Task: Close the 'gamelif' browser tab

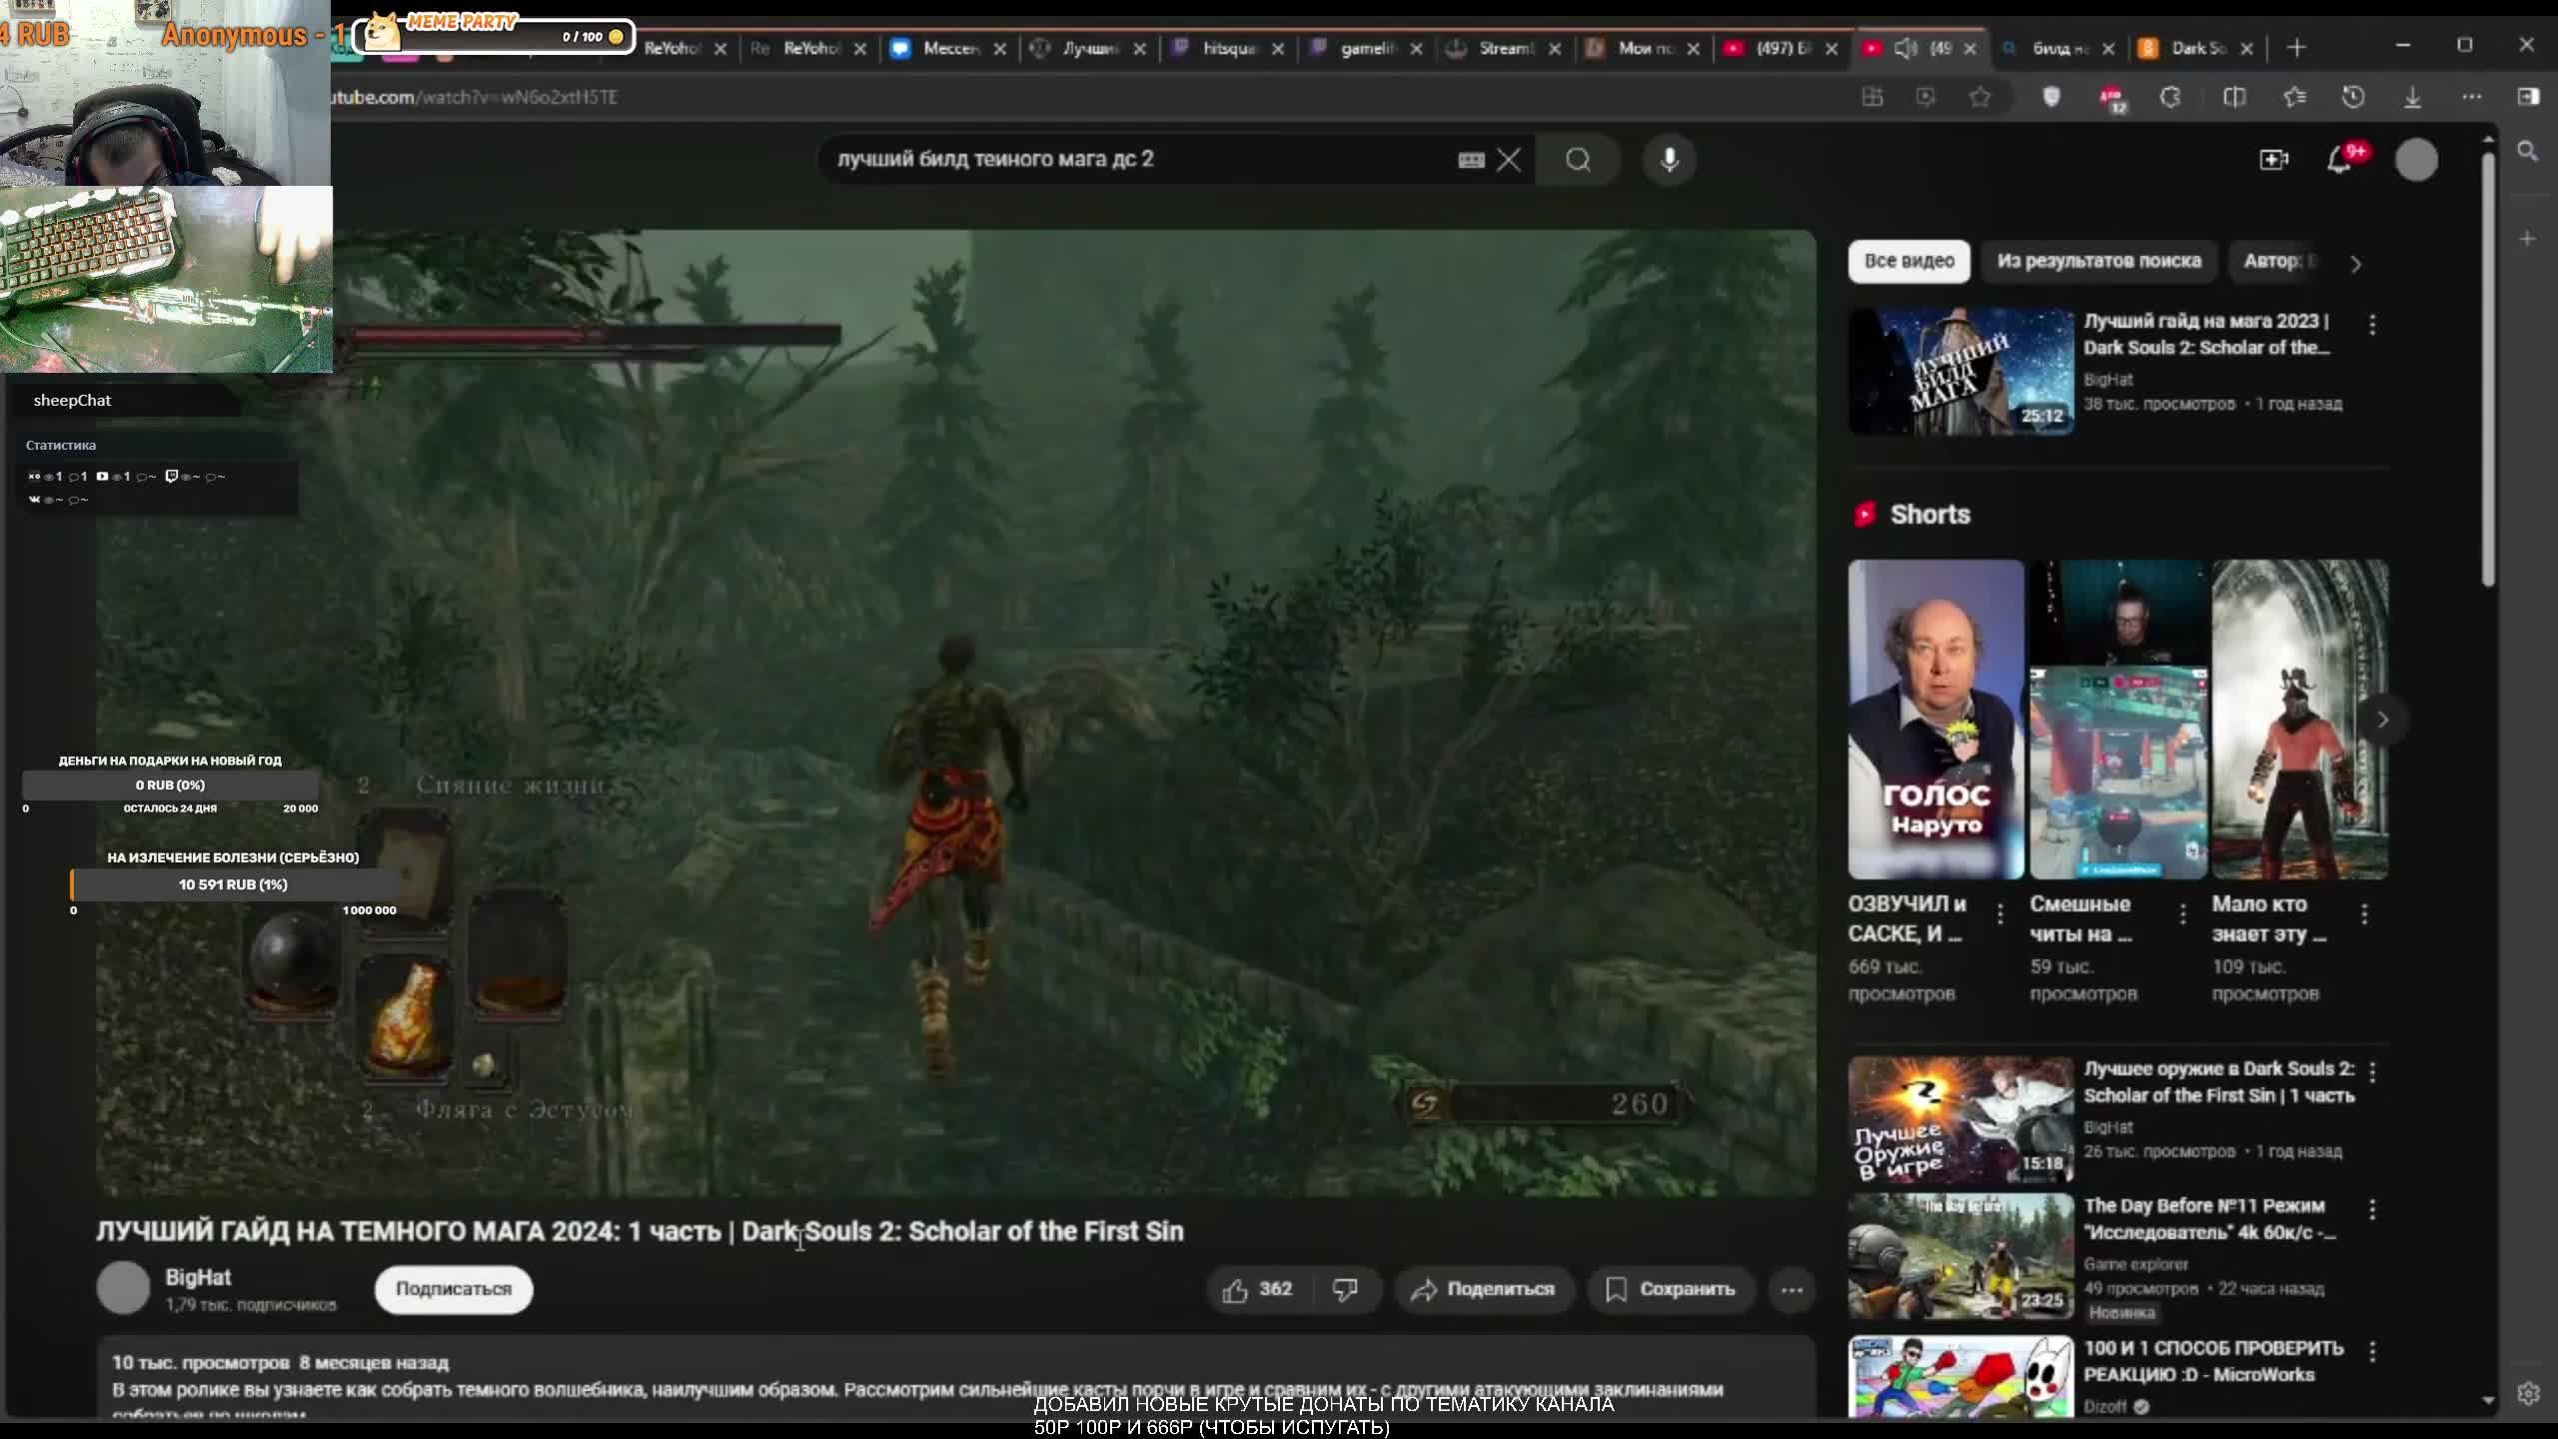Action: (x=1416, y=48)
